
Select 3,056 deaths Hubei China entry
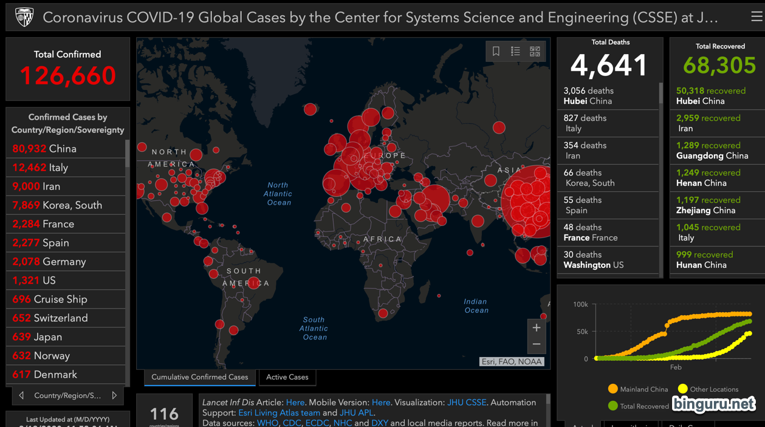coord(608,96)
